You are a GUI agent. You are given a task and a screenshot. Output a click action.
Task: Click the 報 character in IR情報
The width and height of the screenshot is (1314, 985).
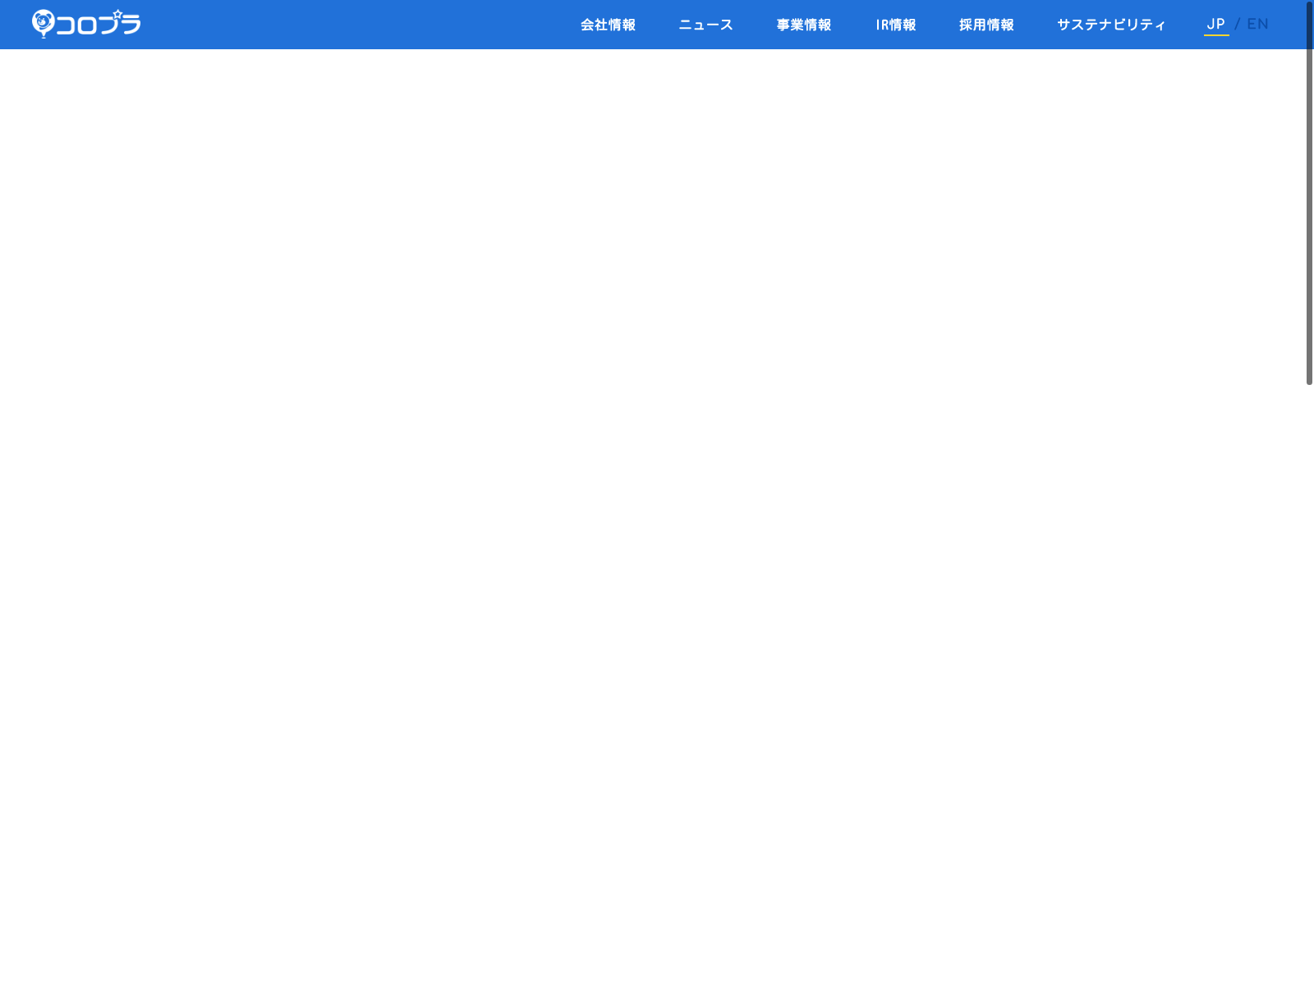[x=909, y=25]
